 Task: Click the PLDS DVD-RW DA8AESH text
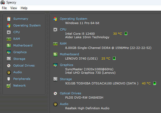click(x=84, y=98)
